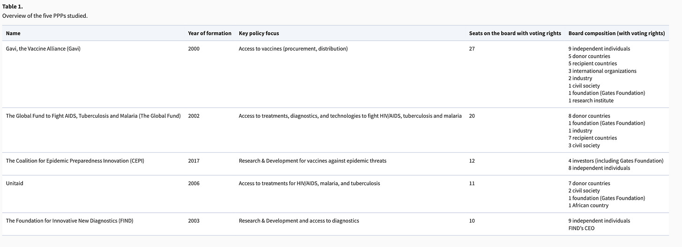Select the "9 independent individuals" entry for Gavi
This screenshot has width=682, height=247.
tap(599, 49)
